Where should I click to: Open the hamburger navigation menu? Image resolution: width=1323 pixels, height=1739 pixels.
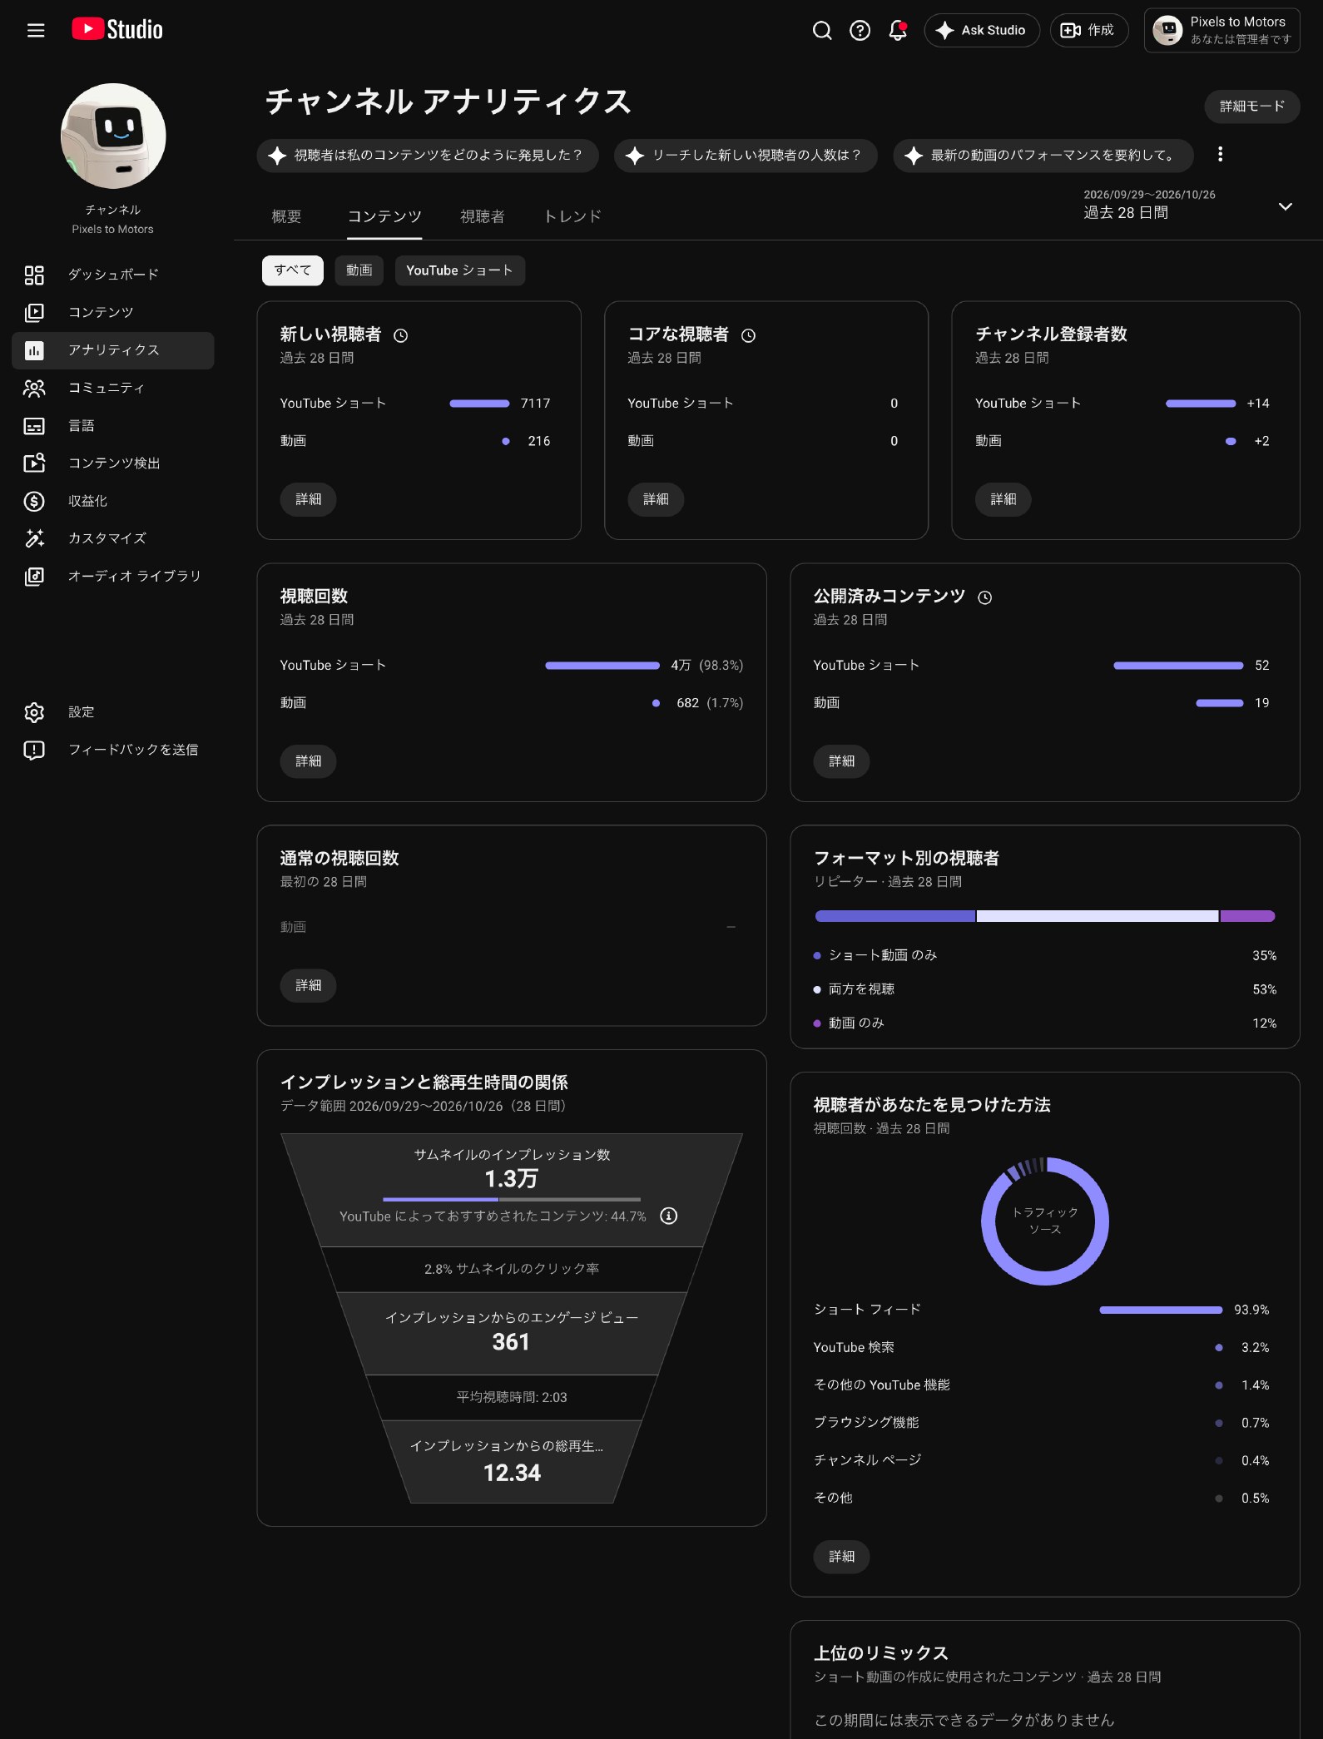pos(36,30)
